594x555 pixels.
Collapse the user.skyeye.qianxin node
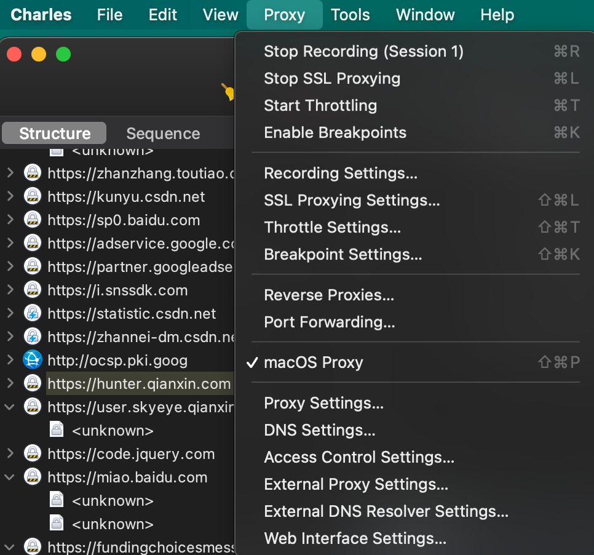[x=9, y=407]
